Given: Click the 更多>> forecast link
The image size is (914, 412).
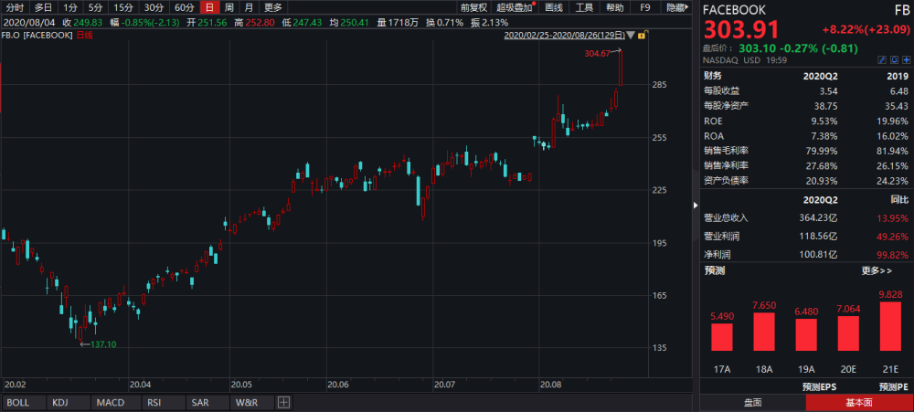Looking at the screenshot, I should 877,271.
